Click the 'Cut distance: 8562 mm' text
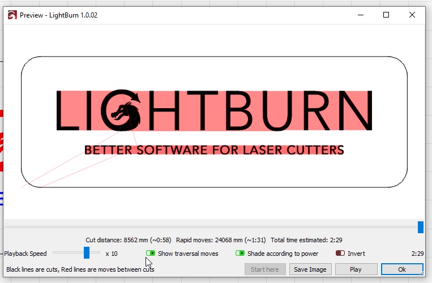The height and width of the screenshot is (283, 432). (117, 240)
